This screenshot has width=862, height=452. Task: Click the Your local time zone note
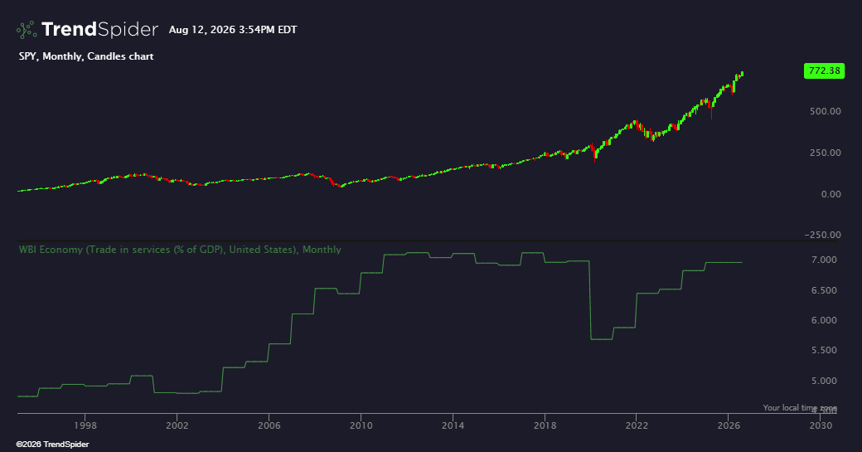coord(800,407)
